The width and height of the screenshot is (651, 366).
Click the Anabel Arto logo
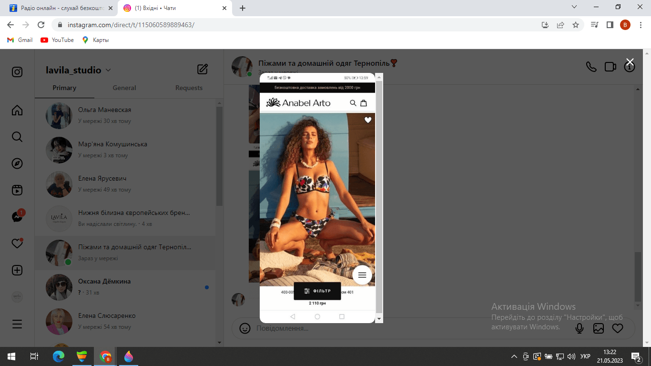(298, 102)
